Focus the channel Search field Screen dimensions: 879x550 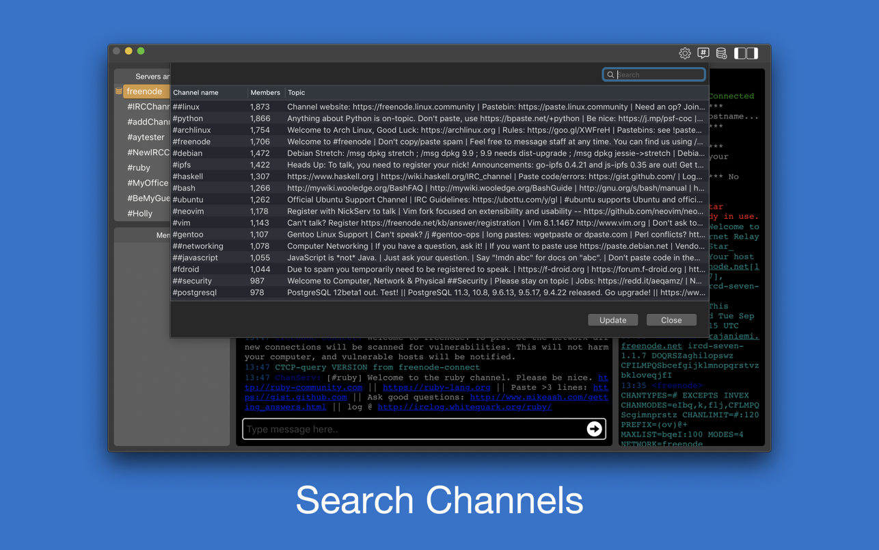[653, 75]
